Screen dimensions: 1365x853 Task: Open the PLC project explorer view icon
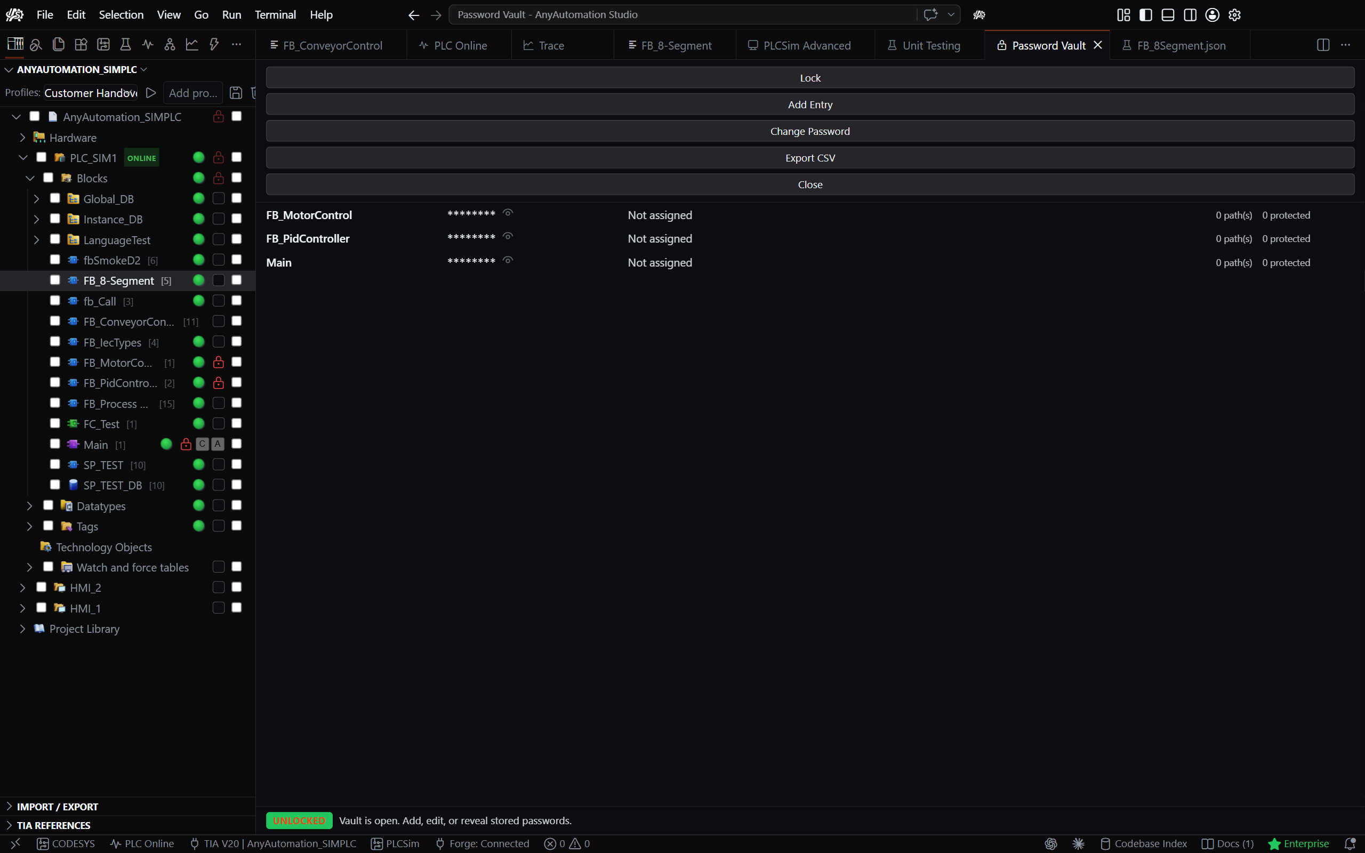pos(15,45)
